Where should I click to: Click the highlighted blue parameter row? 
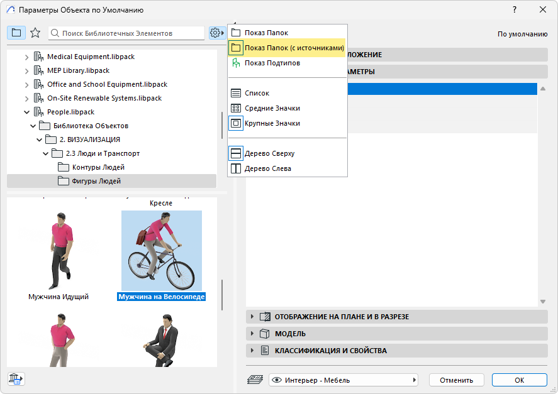pos(442,89)
